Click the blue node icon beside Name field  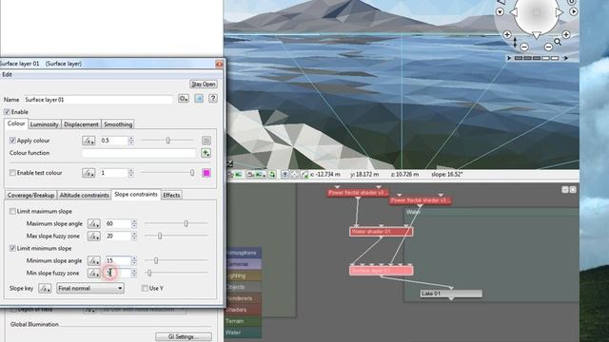[199, 99]
